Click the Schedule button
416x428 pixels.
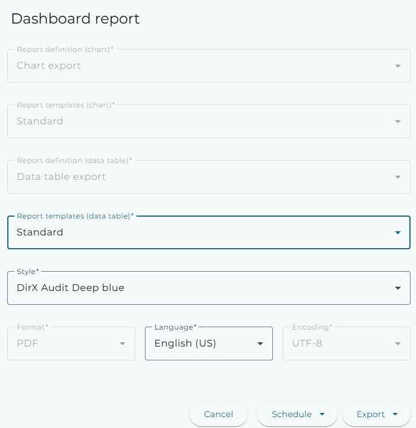click(x=297, y=414)
